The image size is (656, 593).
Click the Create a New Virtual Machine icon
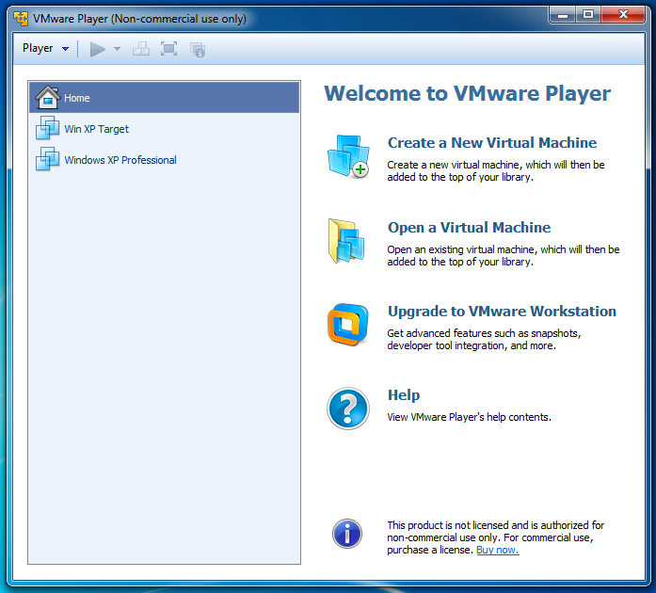pyautogui.click(x=347, y=156)
